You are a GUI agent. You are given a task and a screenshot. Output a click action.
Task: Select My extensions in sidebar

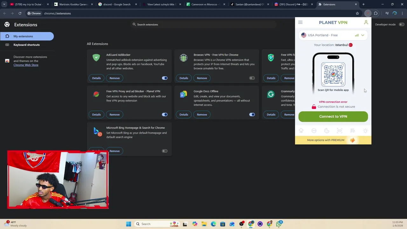tap(27, 36)
